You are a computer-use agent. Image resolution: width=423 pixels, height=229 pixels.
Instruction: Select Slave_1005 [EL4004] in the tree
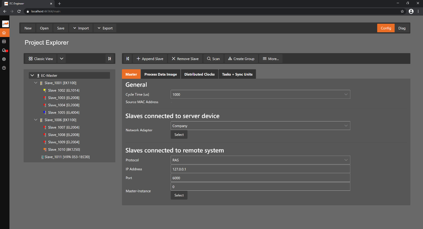63,113
